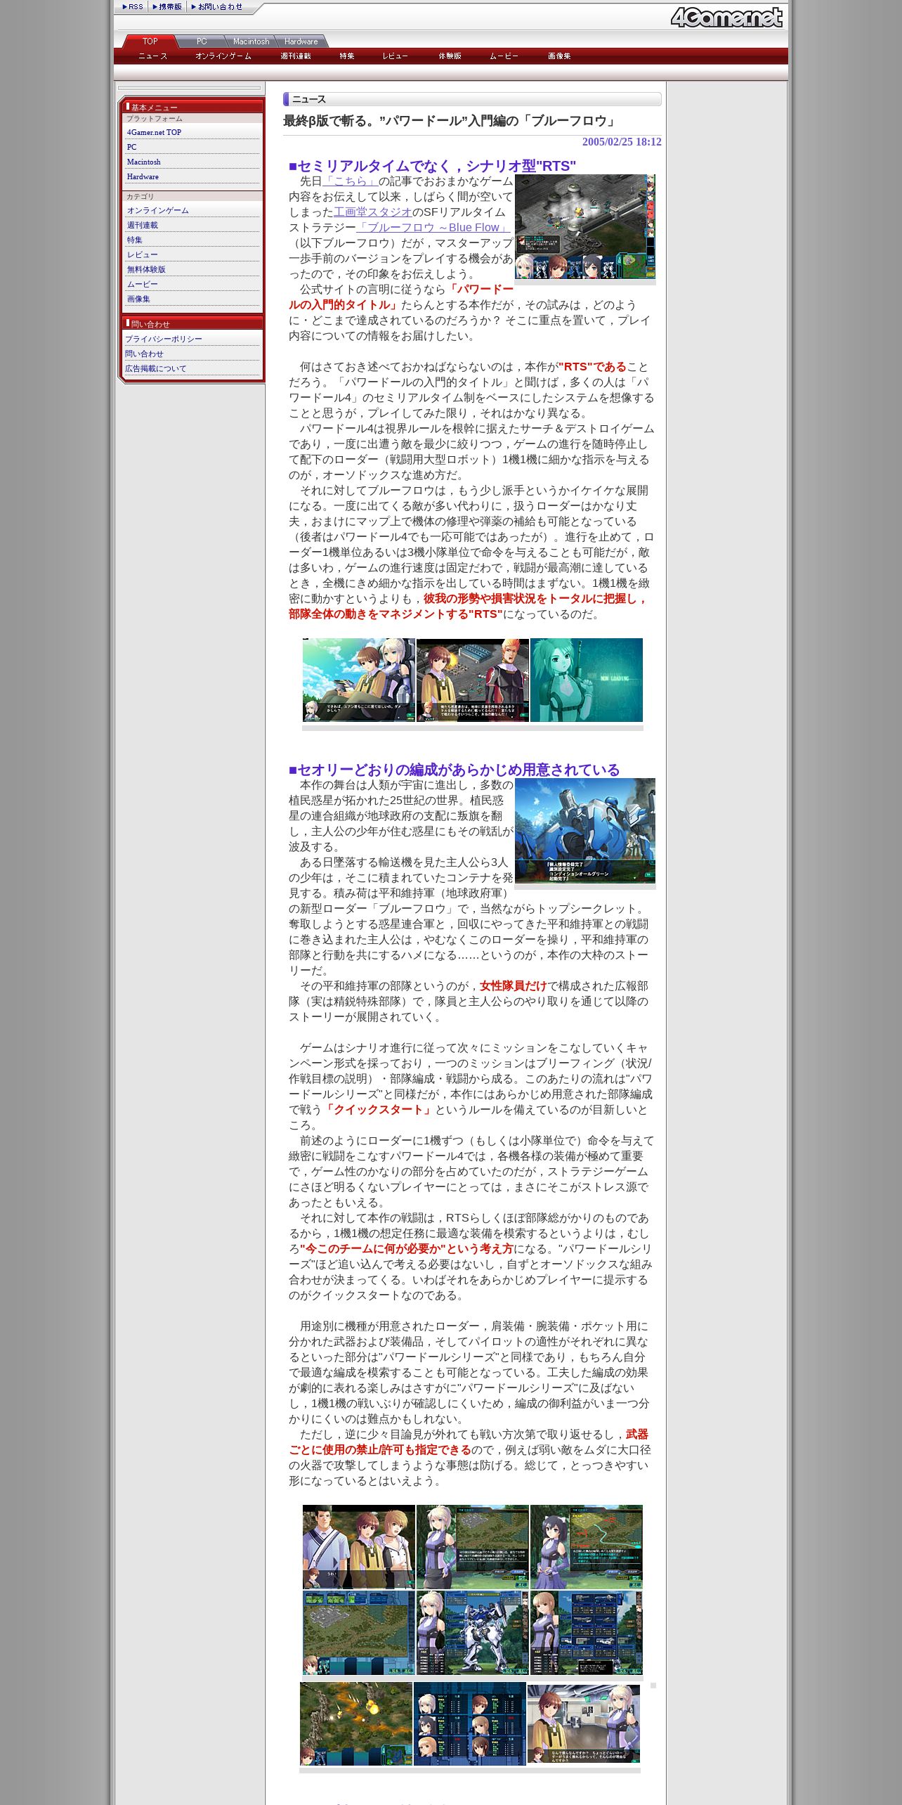Open the 携帯版 mobile link
Screen dimensions: 902x1805
[167, 7]
